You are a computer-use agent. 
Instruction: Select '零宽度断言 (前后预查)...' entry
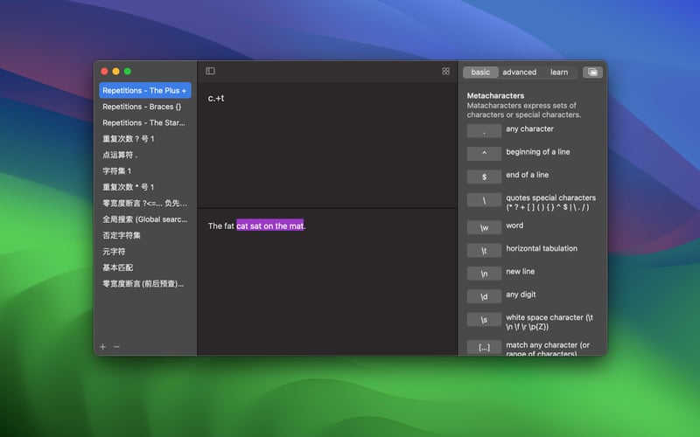point(145,283)
